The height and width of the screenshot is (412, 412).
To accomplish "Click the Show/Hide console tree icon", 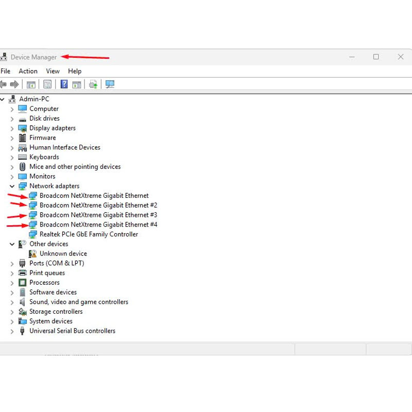I will pos(31,84).
